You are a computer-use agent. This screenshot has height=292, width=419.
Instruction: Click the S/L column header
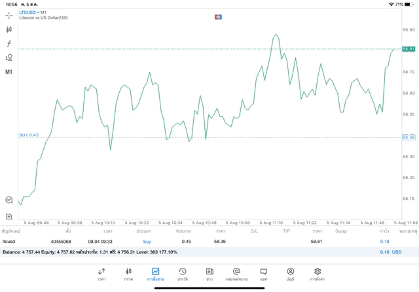pyautogui.click(x=254, y=231)
